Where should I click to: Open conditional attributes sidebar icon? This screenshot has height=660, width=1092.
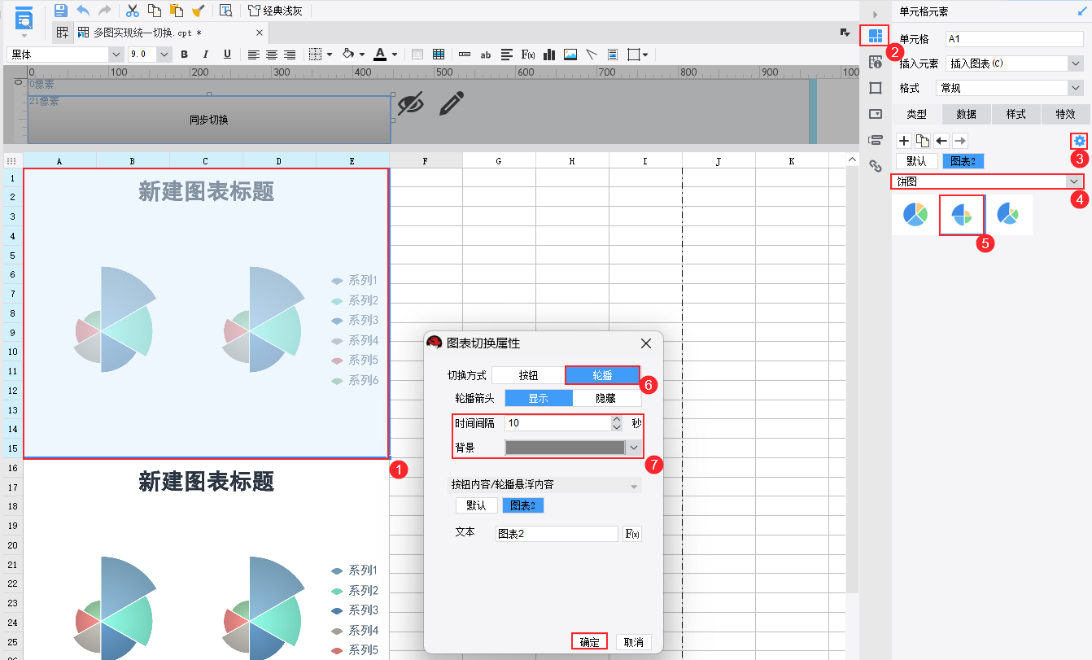pos(876,139)
